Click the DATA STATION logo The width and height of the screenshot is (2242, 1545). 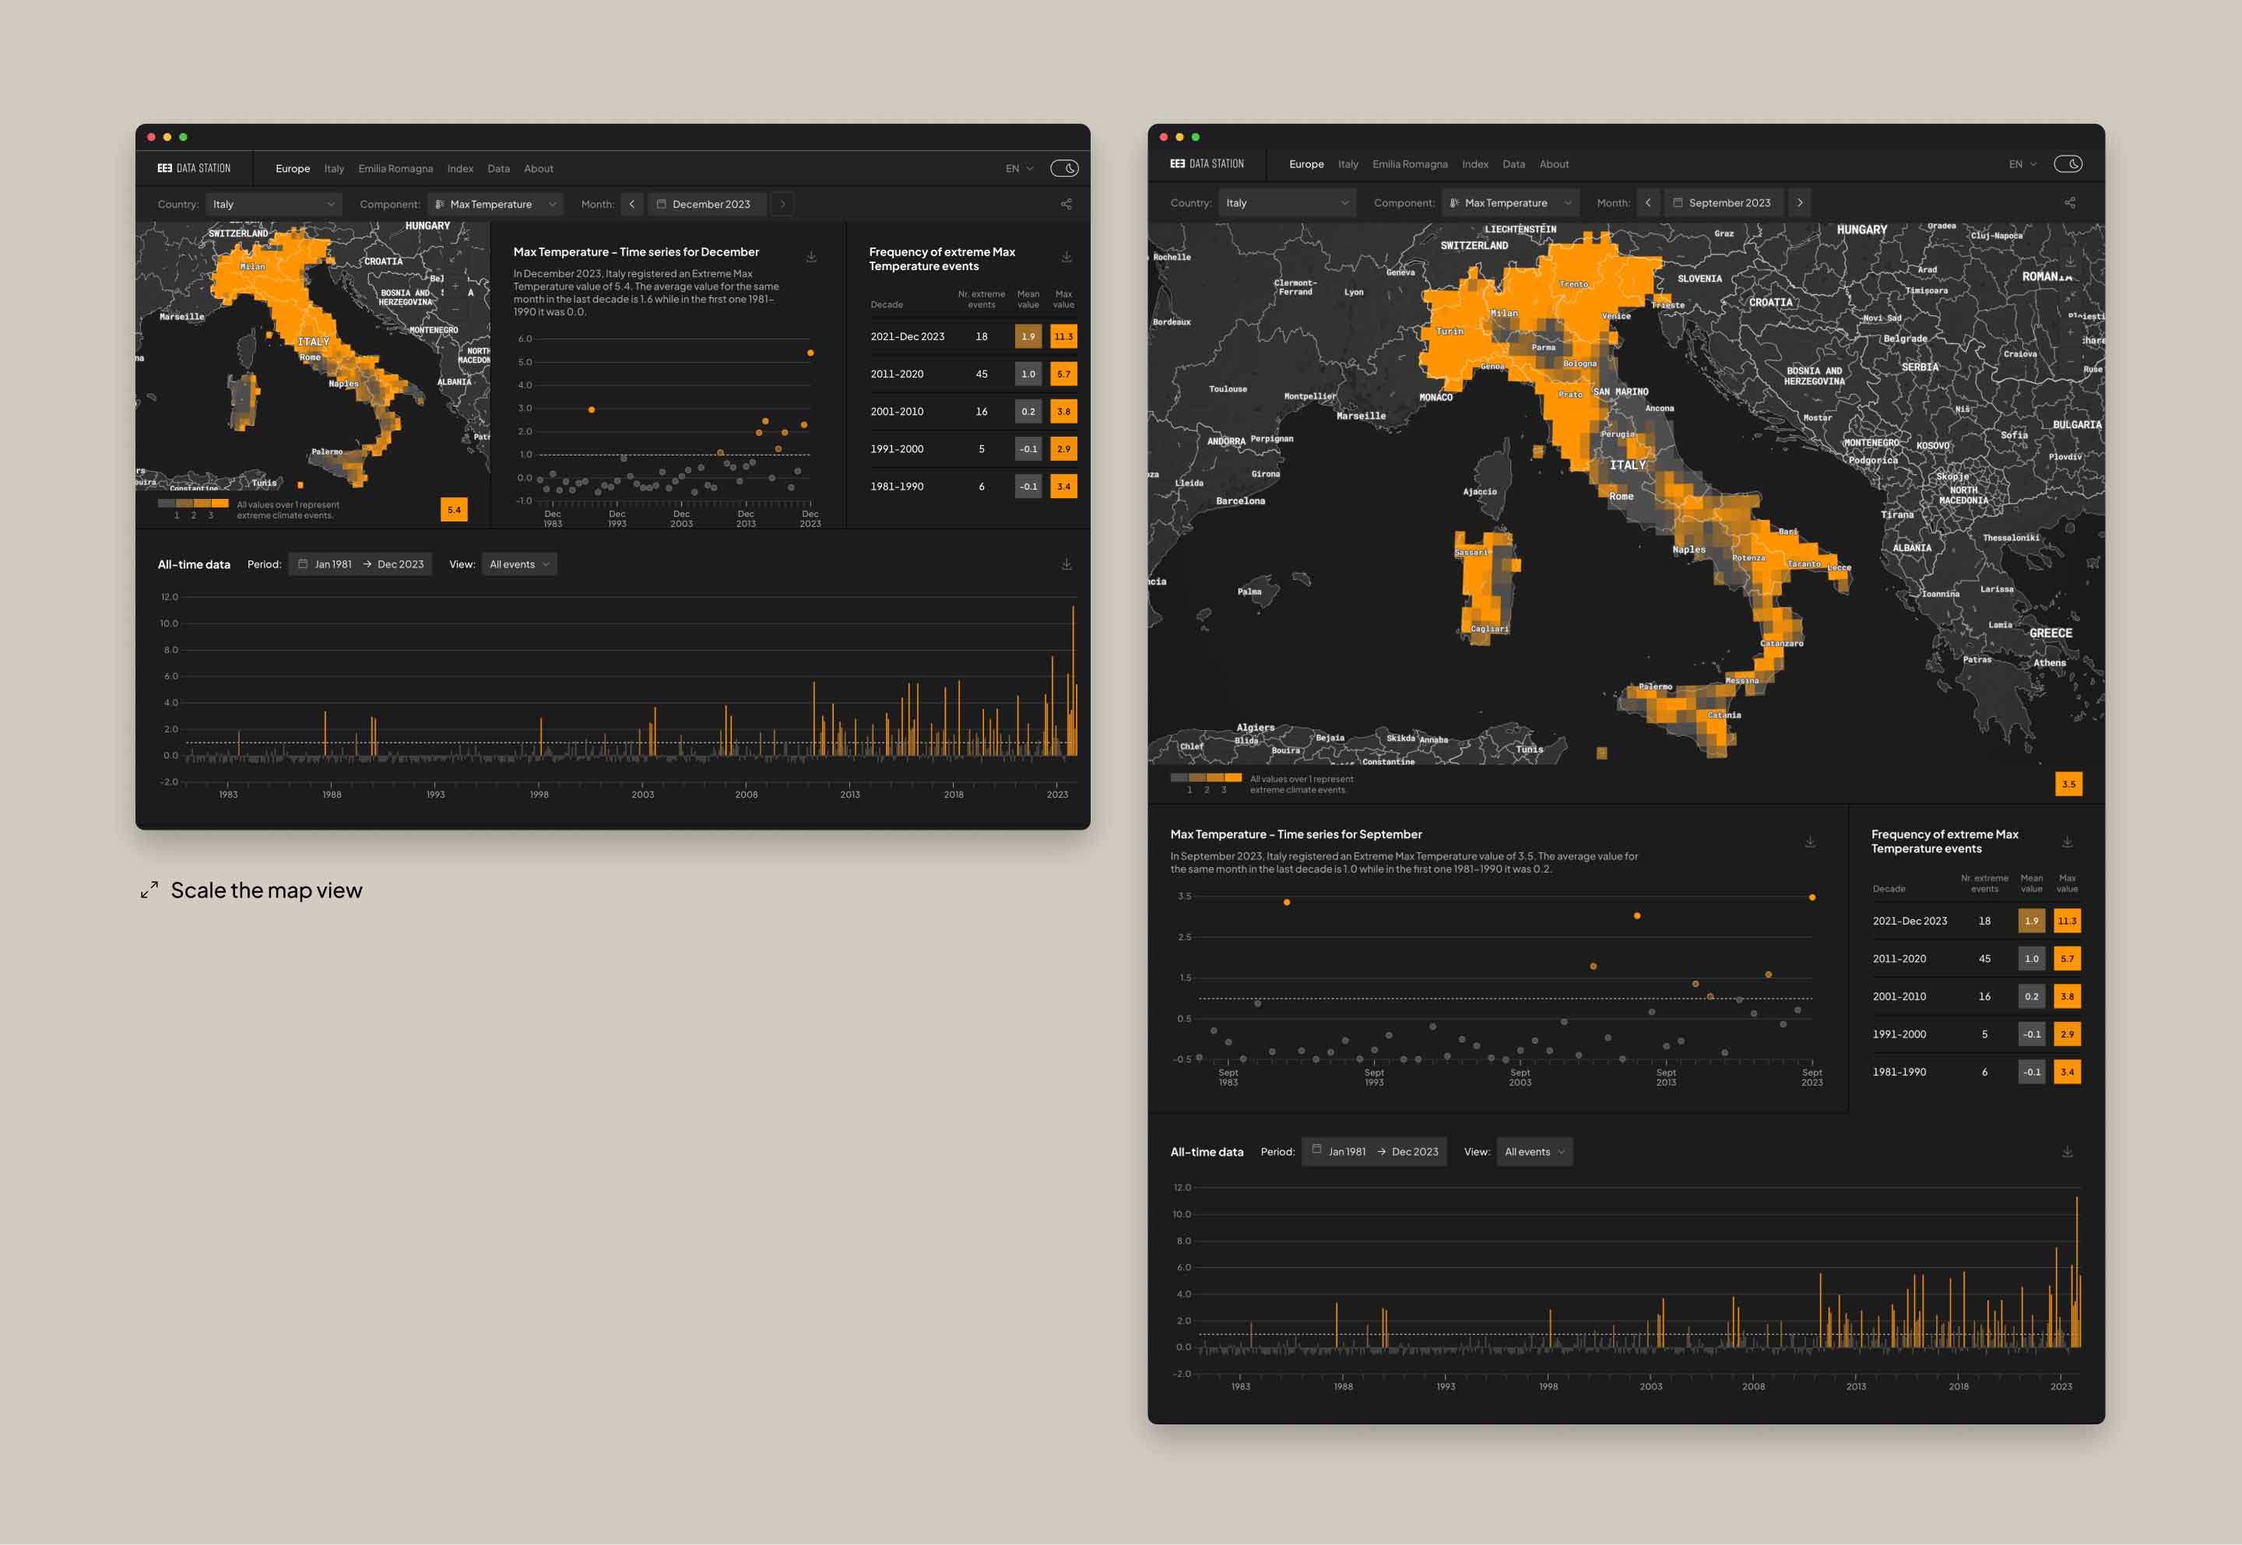click(x=194, y=167)
